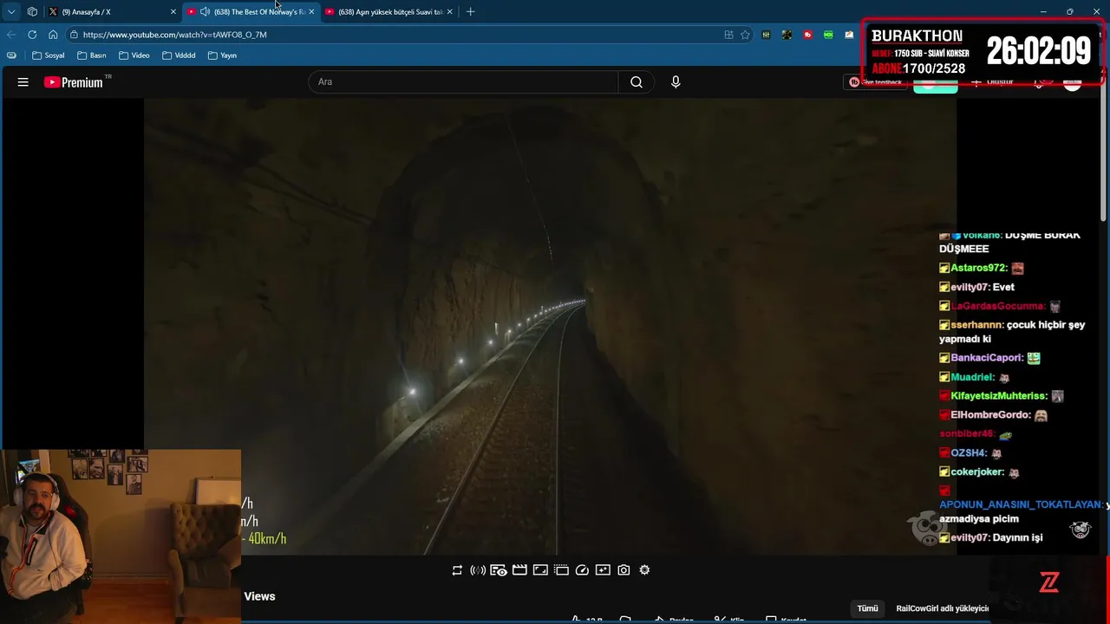The height and width of the screenshot is (624, 1110).
Task: Click the page vertical scrollbar
Action: point(1104,152)
